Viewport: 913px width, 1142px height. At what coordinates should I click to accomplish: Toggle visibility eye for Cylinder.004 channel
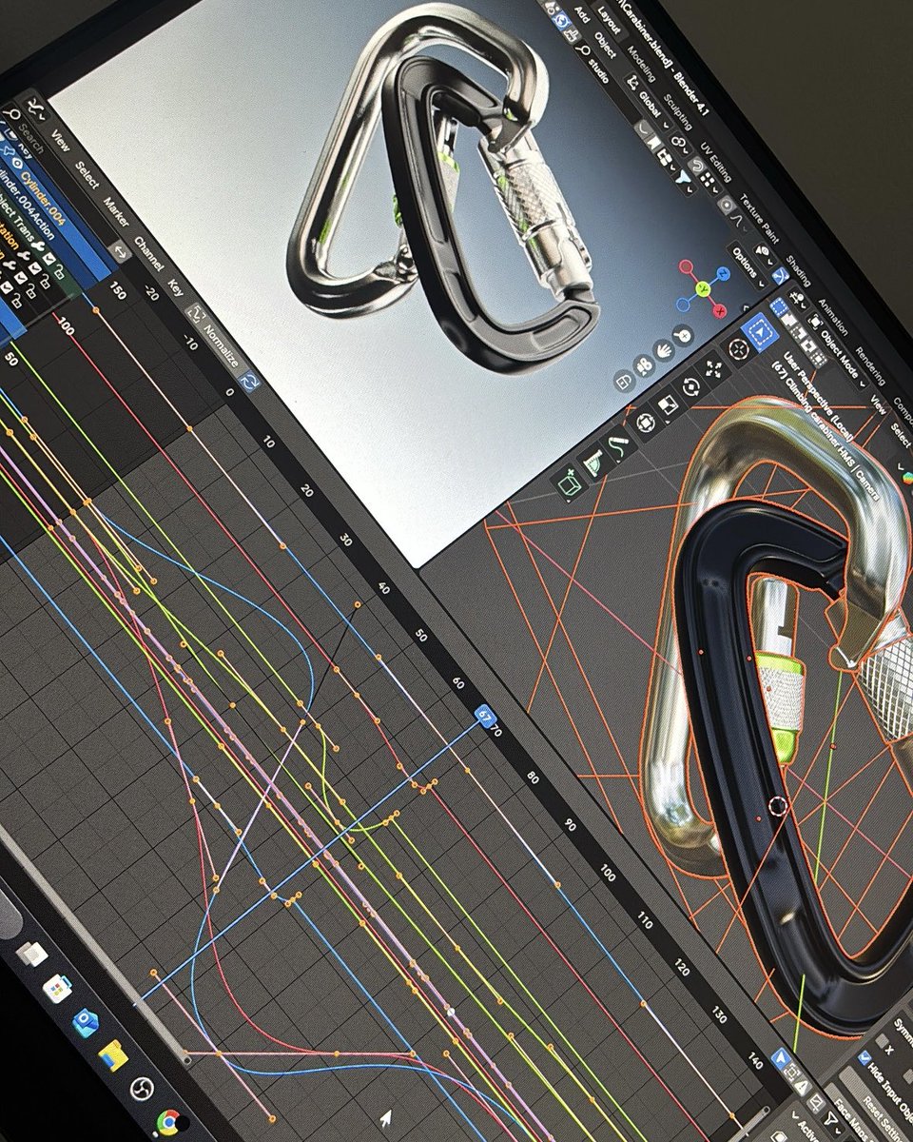18,164
